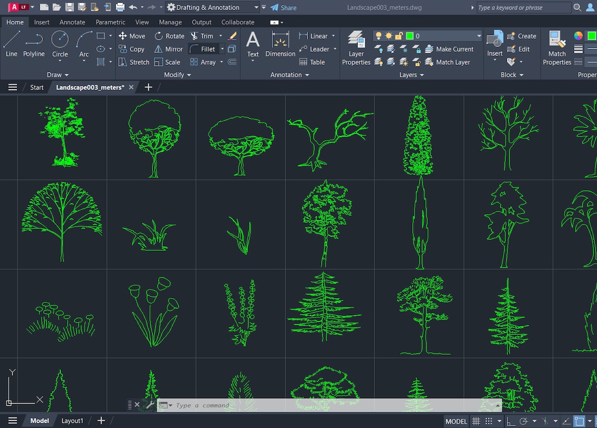Open the Parametric ribbon tab
This screenshot has height=428, width=597.
click(110, 22)
